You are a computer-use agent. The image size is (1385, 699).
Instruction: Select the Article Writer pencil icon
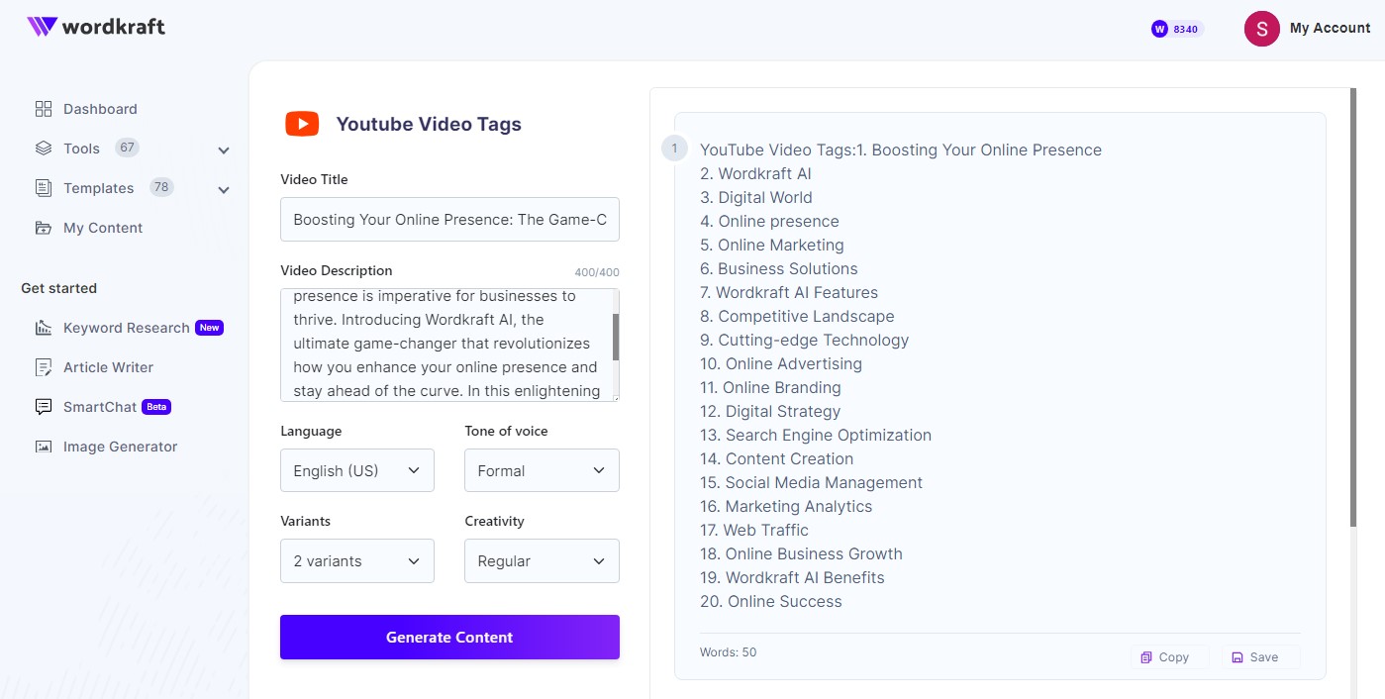click(x=44, y=366)
